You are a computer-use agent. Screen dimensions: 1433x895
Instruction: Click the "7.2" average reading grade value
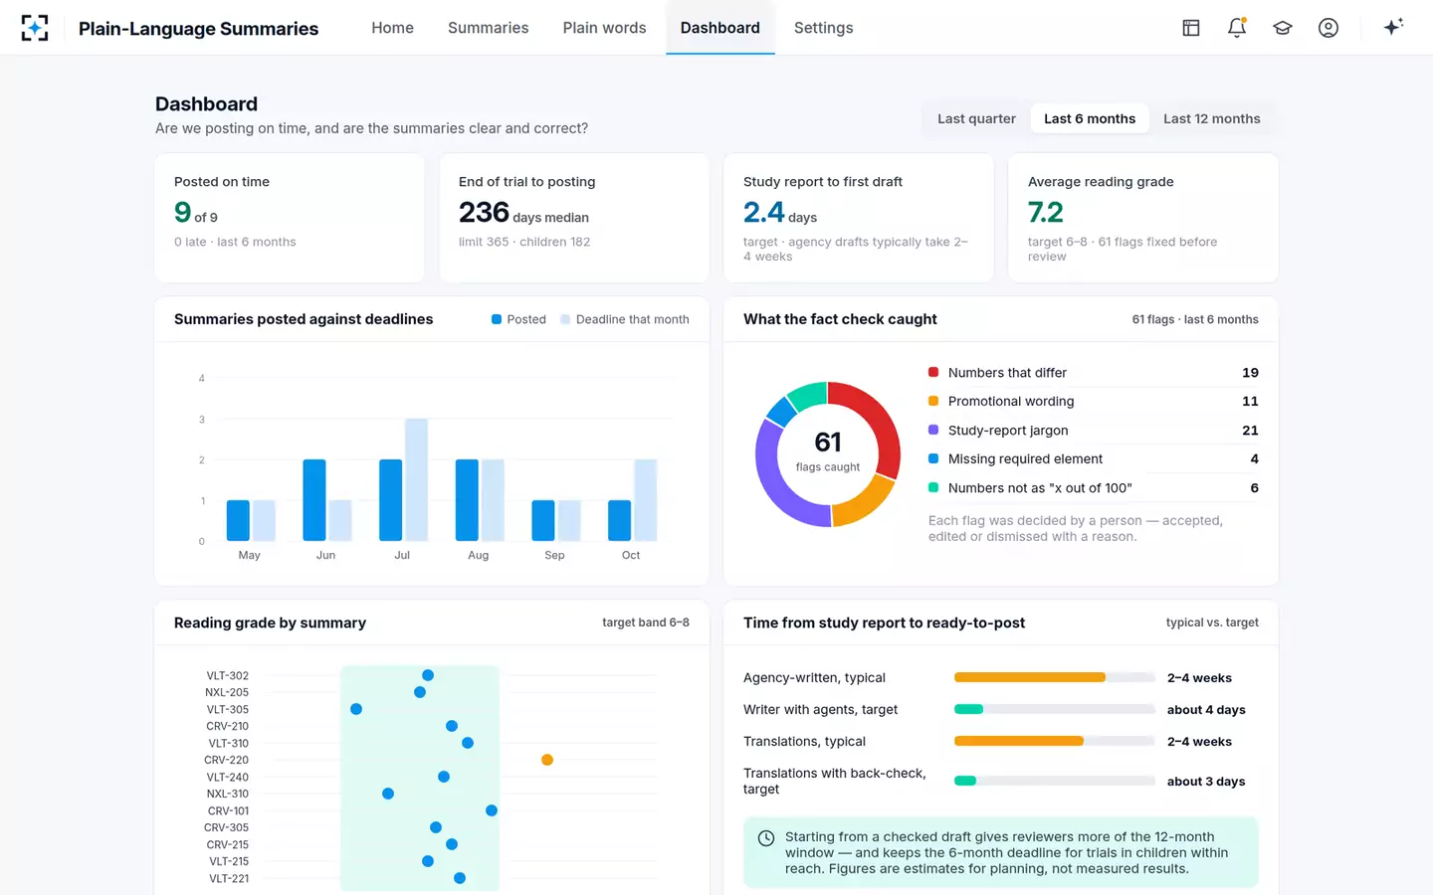coord(1046,213)
